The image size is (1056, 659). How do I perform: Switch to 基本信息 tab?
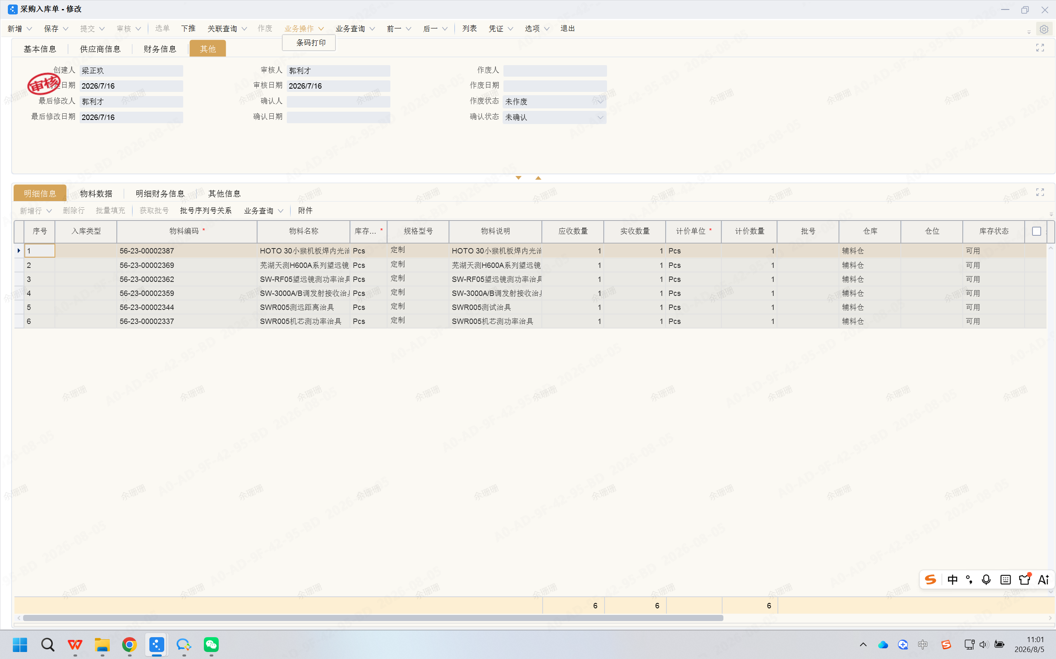40,49
